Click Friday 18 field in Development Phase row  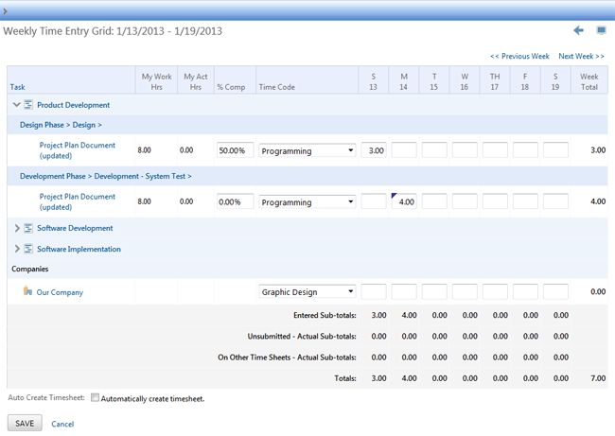(x=525, y=201)
